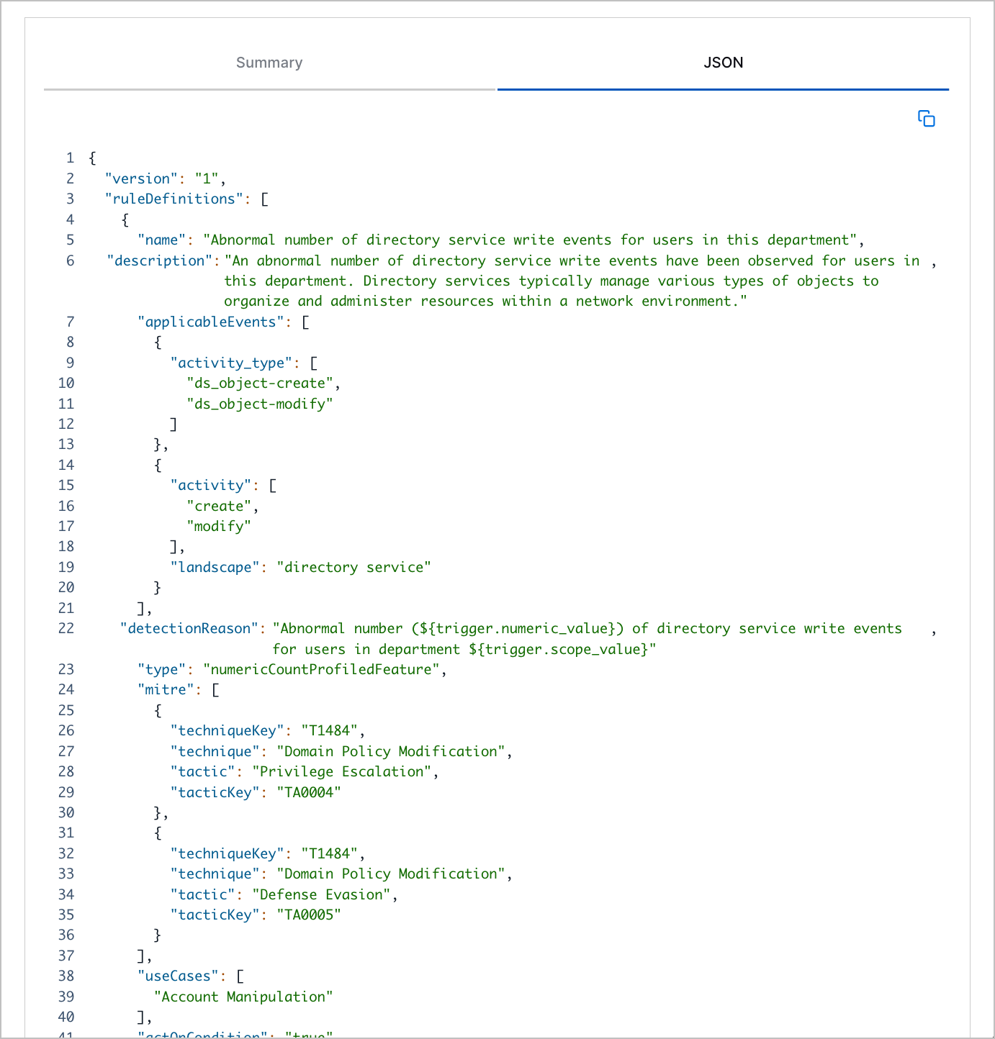This screenshot has width=995, height=1039.
Task: Click the copy JSON icon
Action: (x=927, y=118)
